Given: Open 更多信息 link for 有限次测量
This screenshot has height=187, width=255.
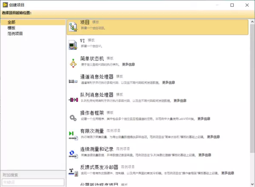Looking at the screenshot, I should (x=213, y=137).
